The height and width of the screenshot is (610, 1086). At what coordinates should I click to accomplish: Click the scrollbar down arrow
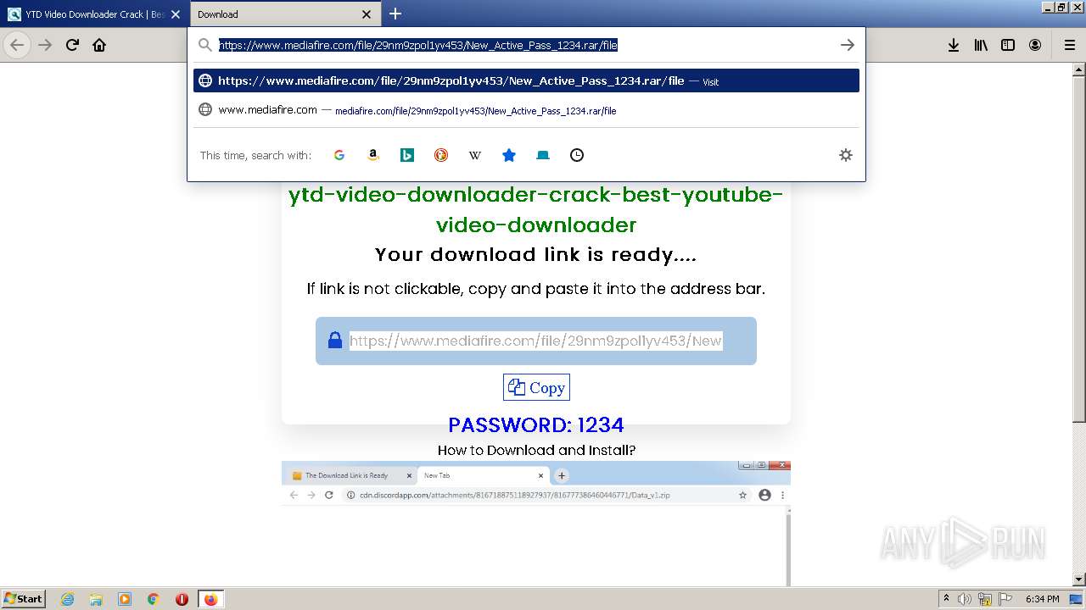(1079, 579)
